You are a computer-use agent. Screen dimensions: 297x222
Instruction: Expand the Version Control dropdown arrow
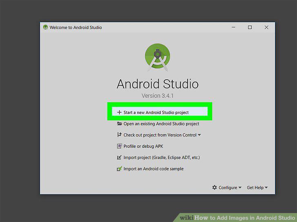click(199, 135)
